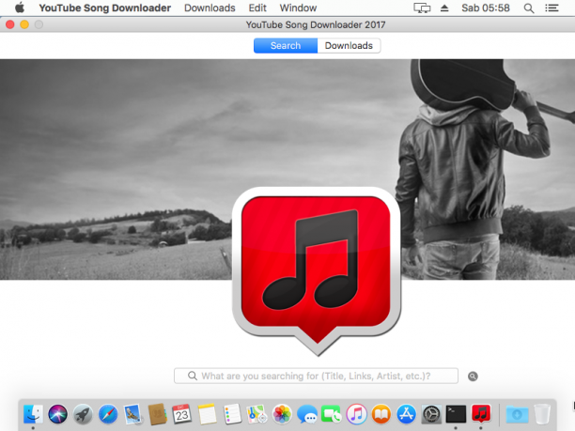Open Reminders from the dock
Image resolution: width=575 pixels, height=431 pixels.
(232, 414)
